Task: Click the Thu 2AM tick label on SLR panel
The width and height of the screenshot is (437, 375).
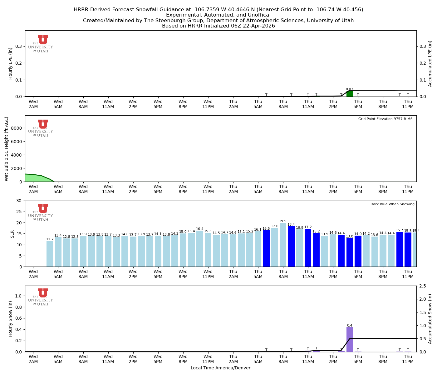Action: tap(233, 274)
